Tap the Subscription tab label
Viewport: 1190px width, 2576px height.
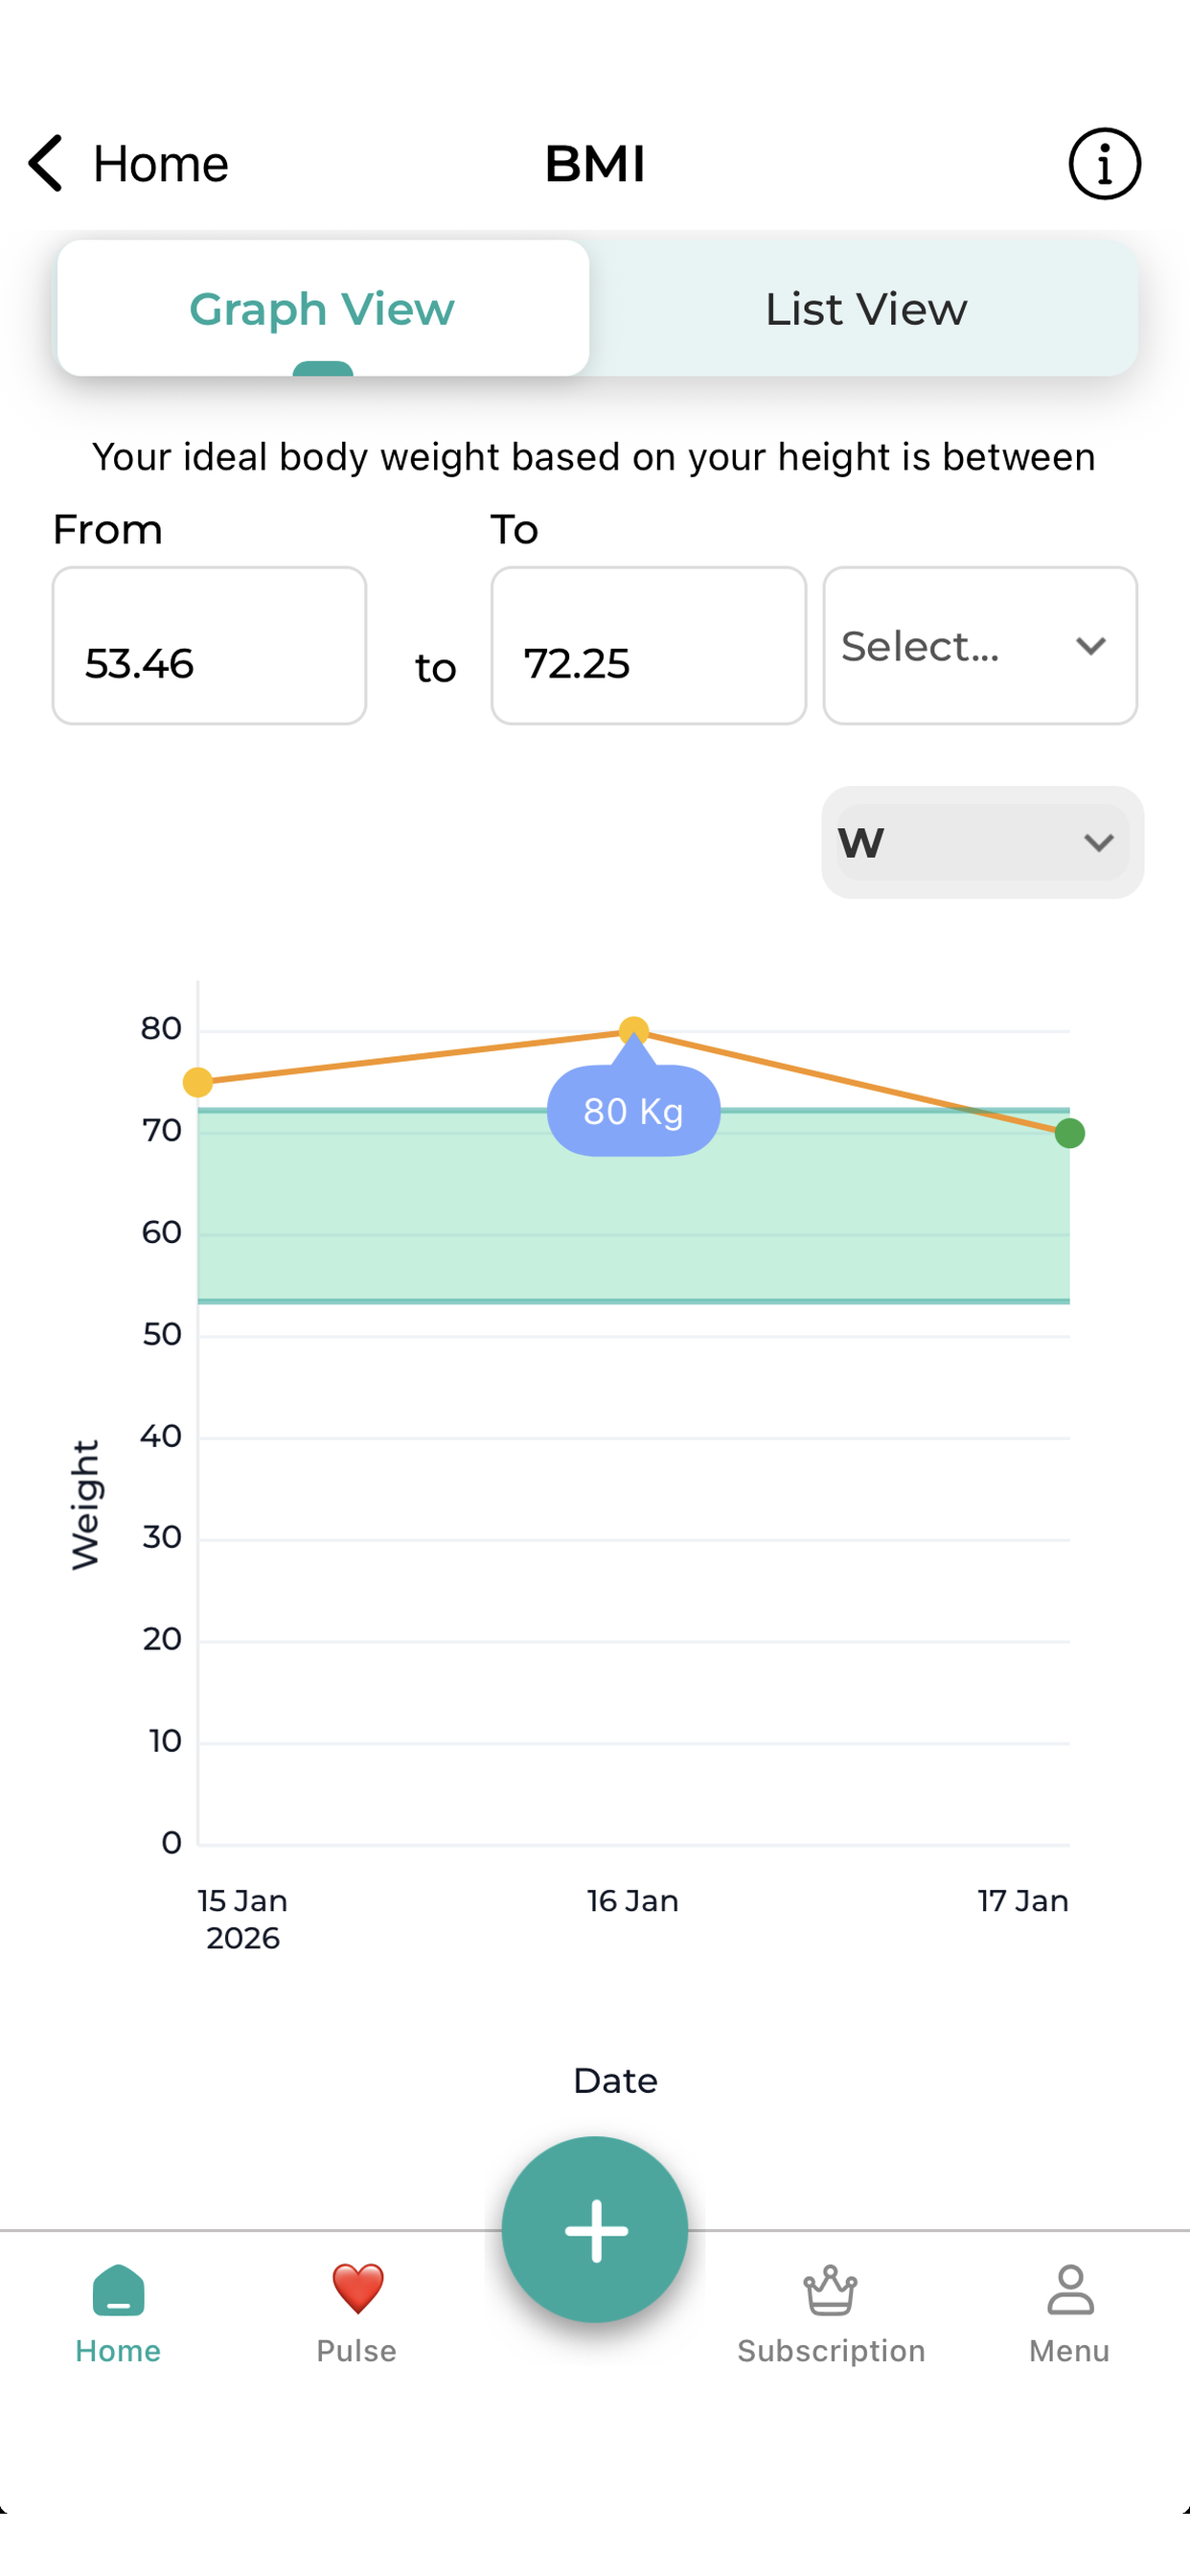click(830, 2351)
